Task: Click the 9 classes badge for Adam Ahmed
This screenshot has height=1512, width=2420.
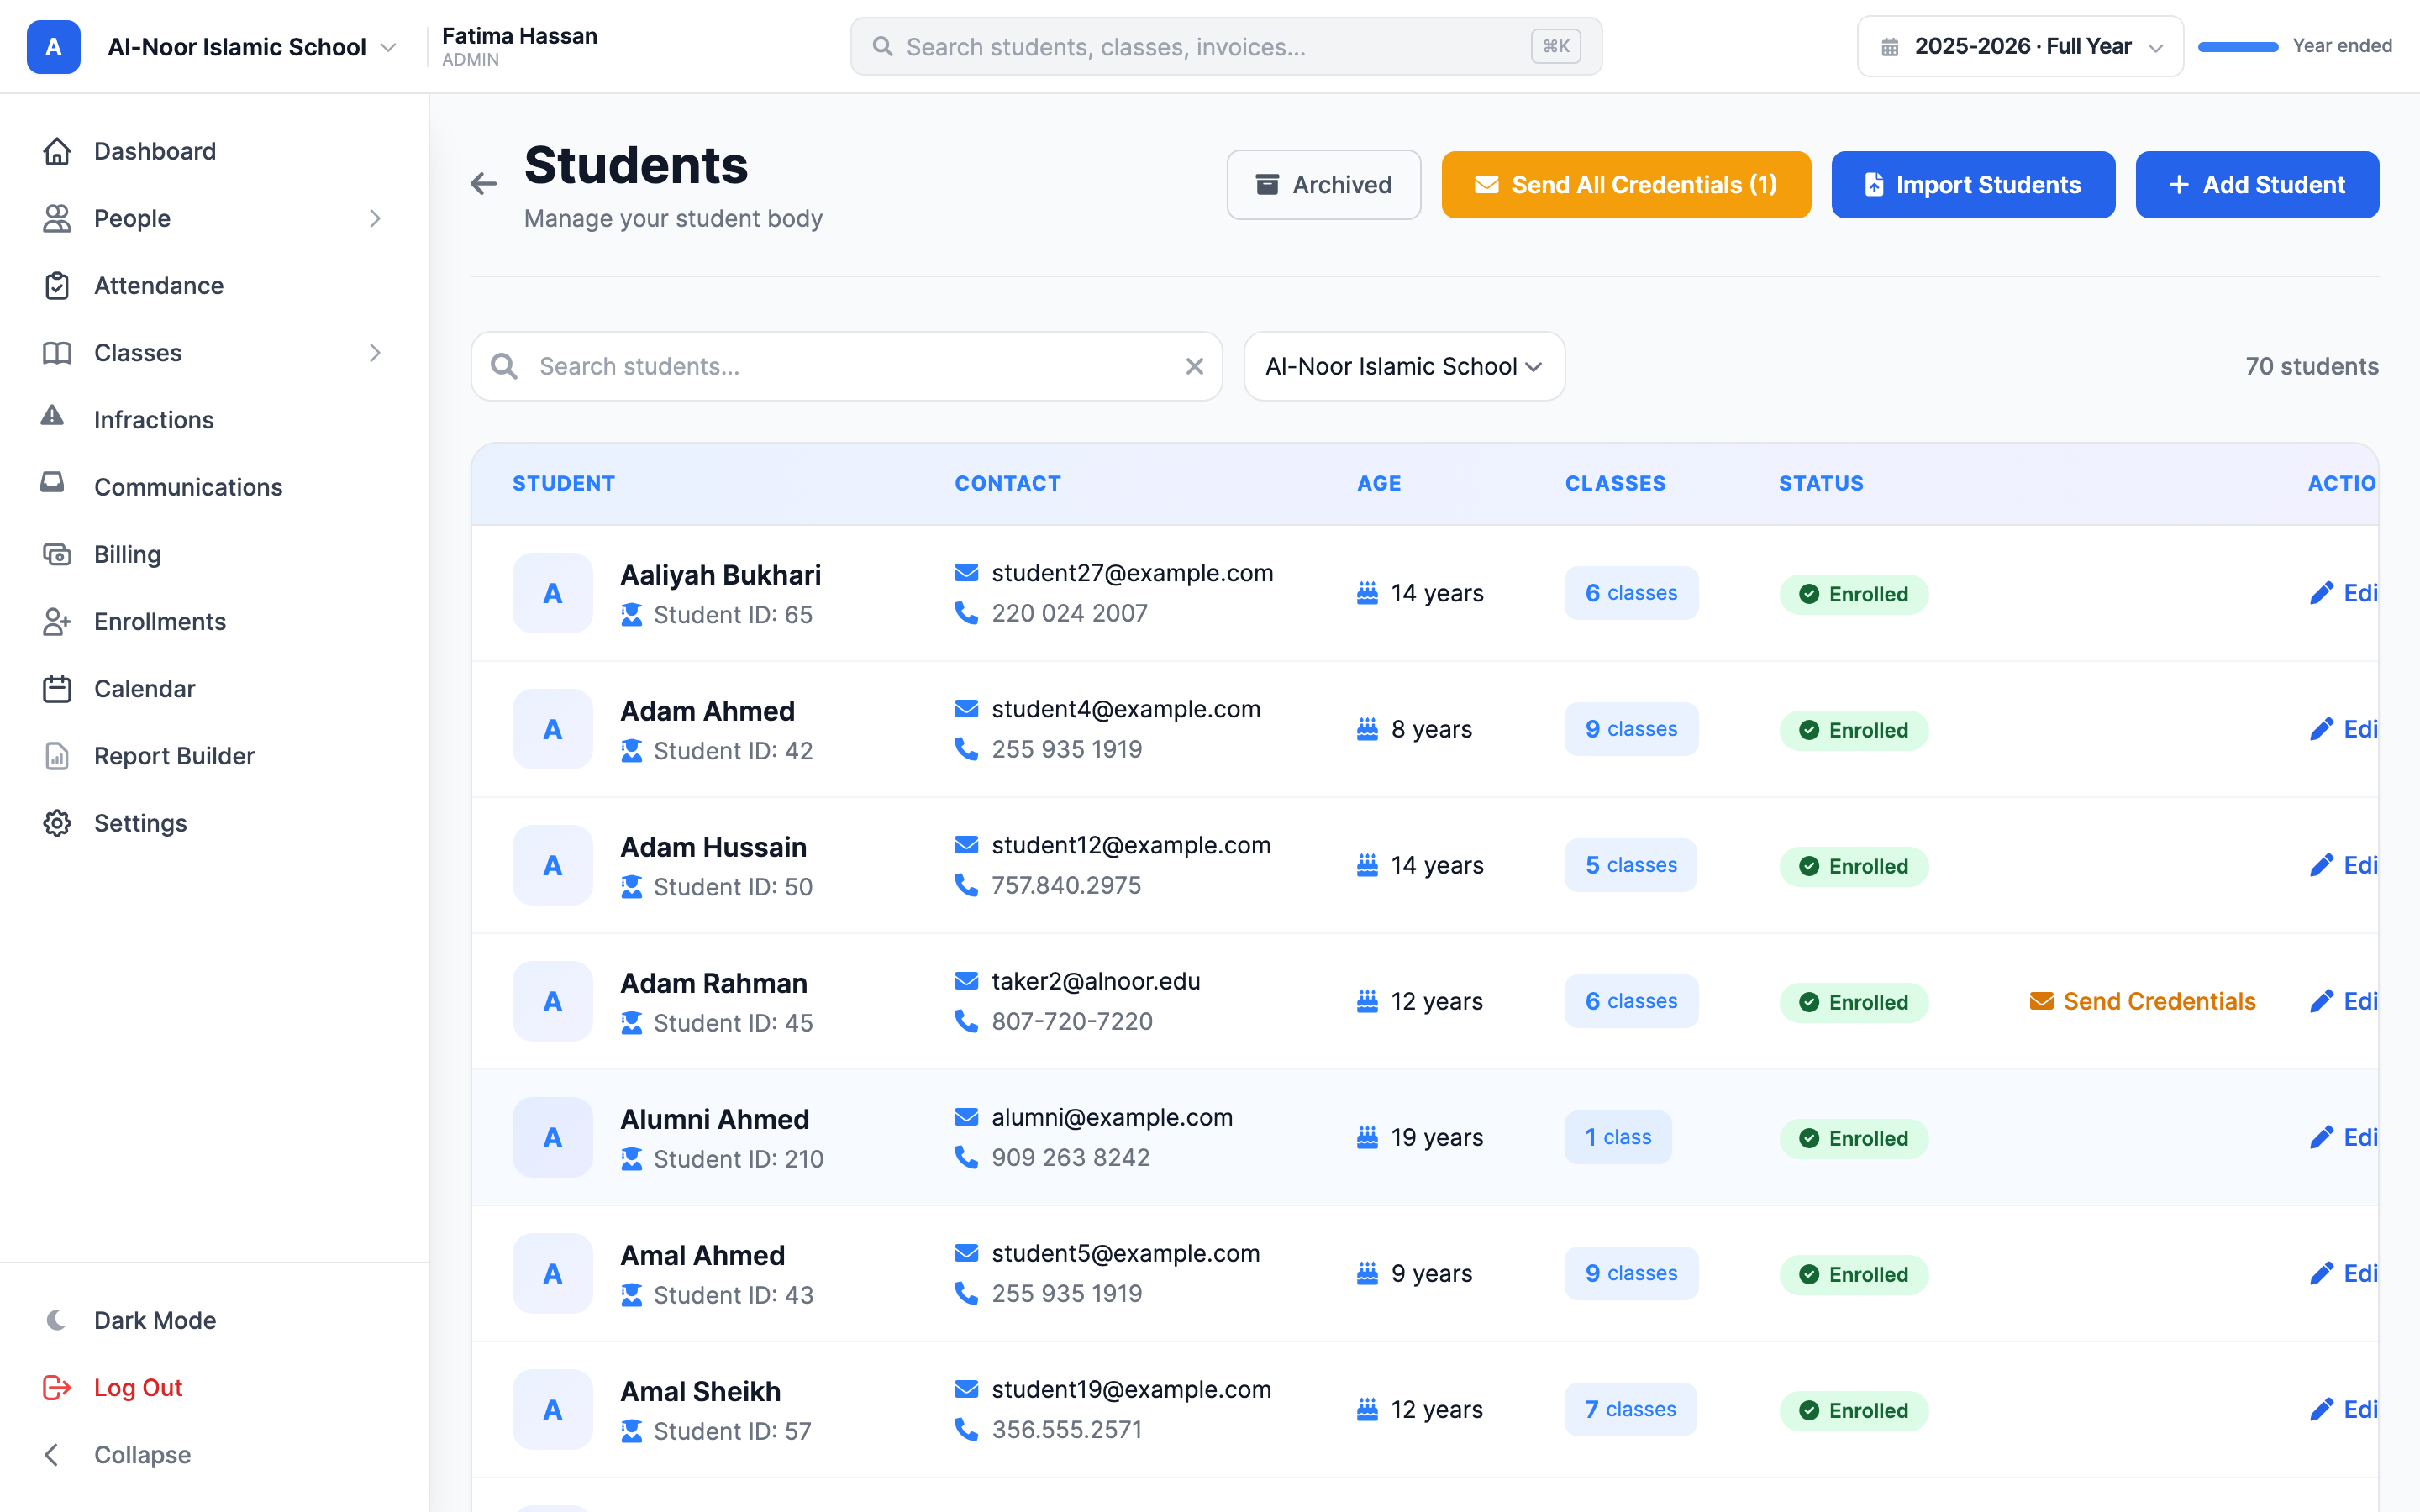Action: tap(1631, 729)
